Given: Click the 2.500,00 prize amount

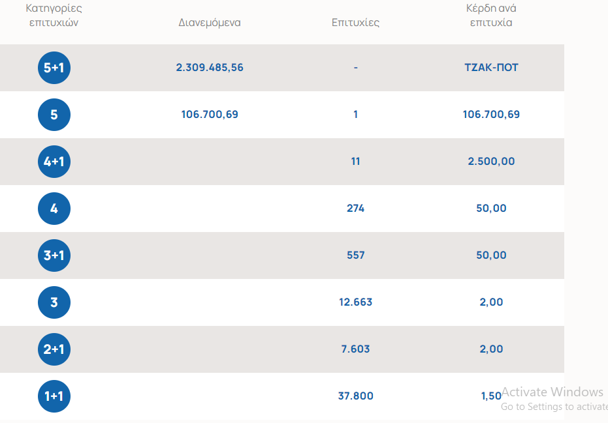Looking at the screenshot, I should (491, 162).
